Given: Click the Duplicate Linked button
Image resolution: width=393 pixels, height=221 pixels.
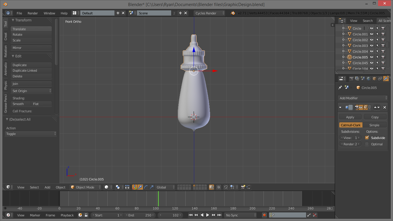Looking at the screenshot, I should point(31,71).
